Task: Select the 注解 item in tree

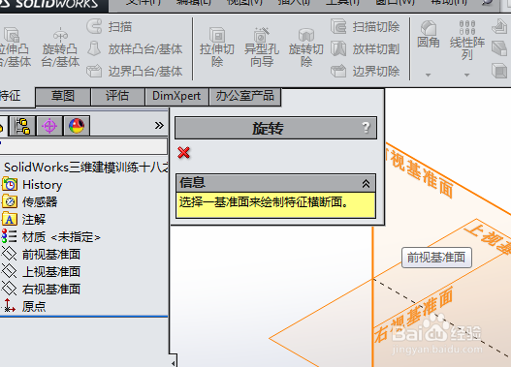Action: coord(24,219)
